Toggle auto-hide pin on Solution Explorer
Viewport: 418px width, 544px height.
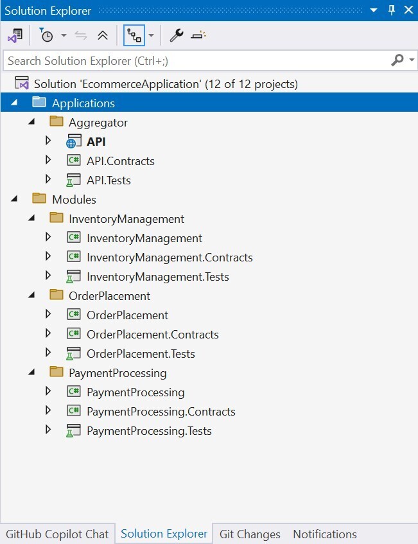(392, 10)
